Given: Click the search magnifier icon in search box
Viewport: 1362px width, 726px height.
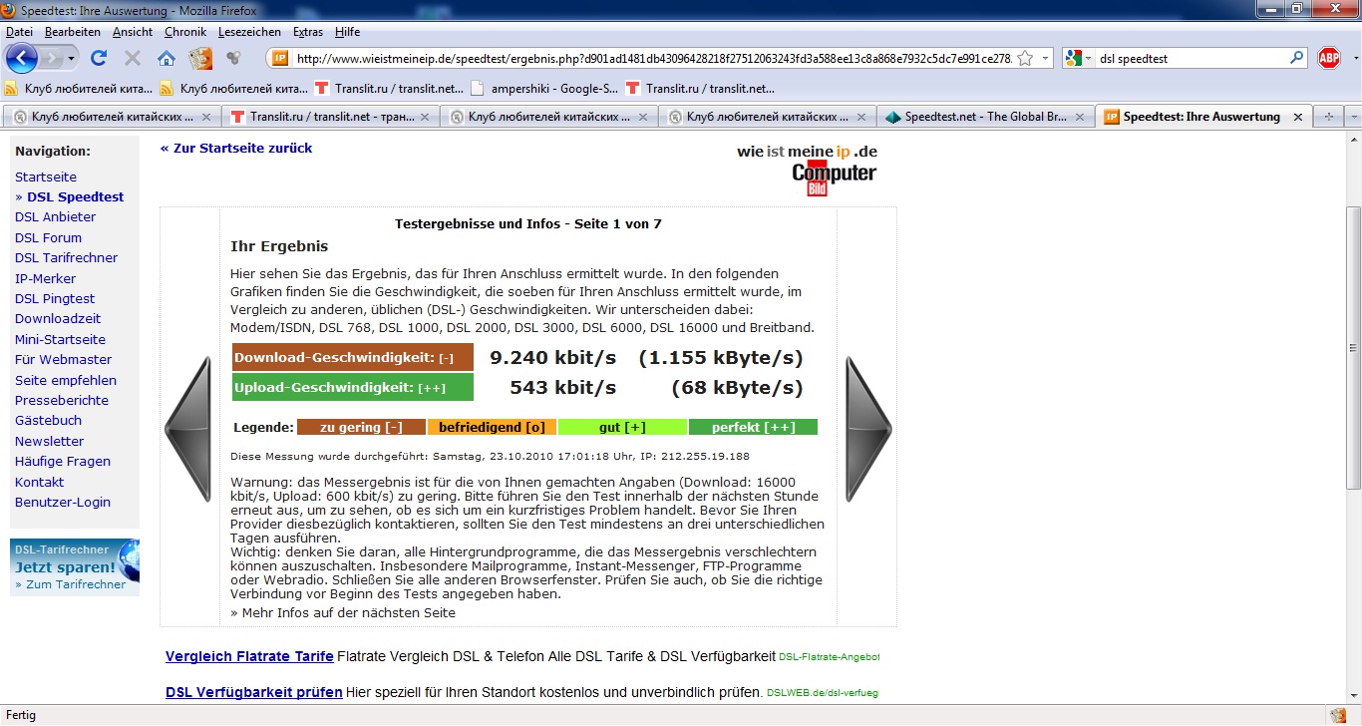Looking at the screenshot, I should (1297, 59).
